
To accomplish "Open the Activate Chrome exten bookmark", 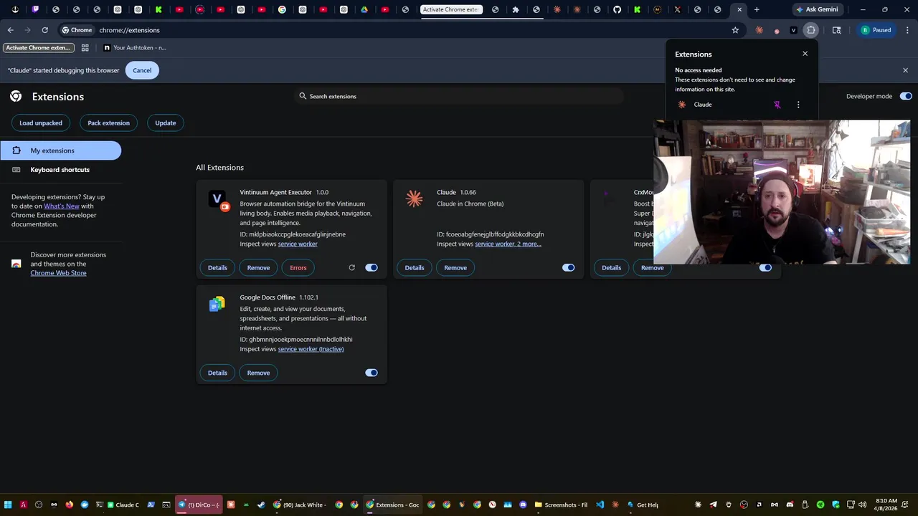I will click(x=38, y=47).
